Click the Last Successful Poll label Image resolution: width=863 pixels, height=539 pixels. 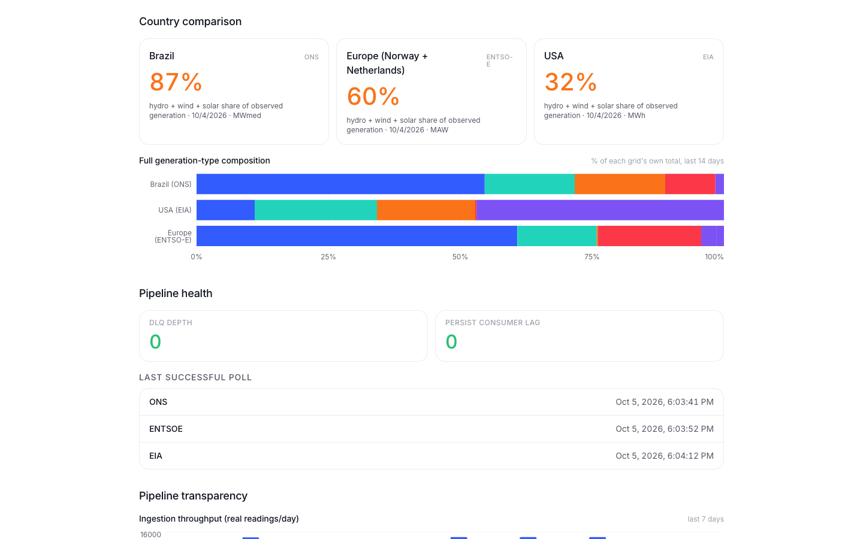[195, 377]
